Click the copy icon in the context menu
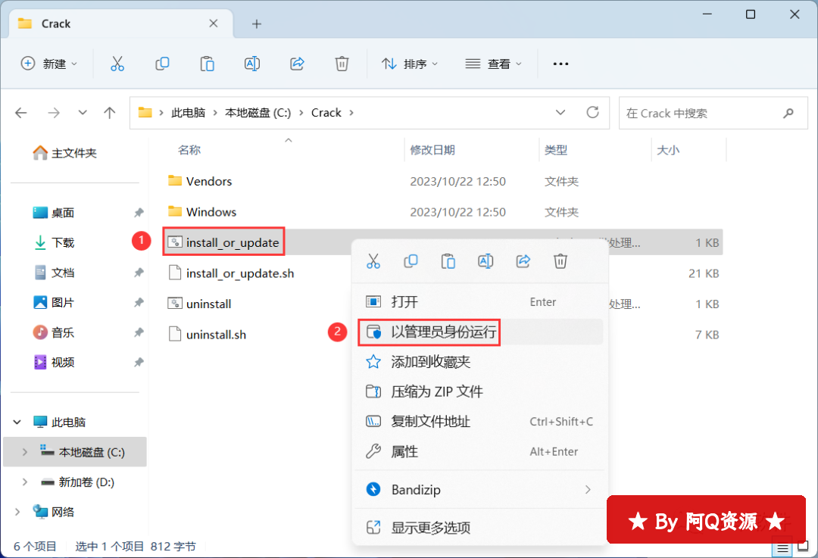818x558 pixels. pyautogui.click(x=411, y=261)
